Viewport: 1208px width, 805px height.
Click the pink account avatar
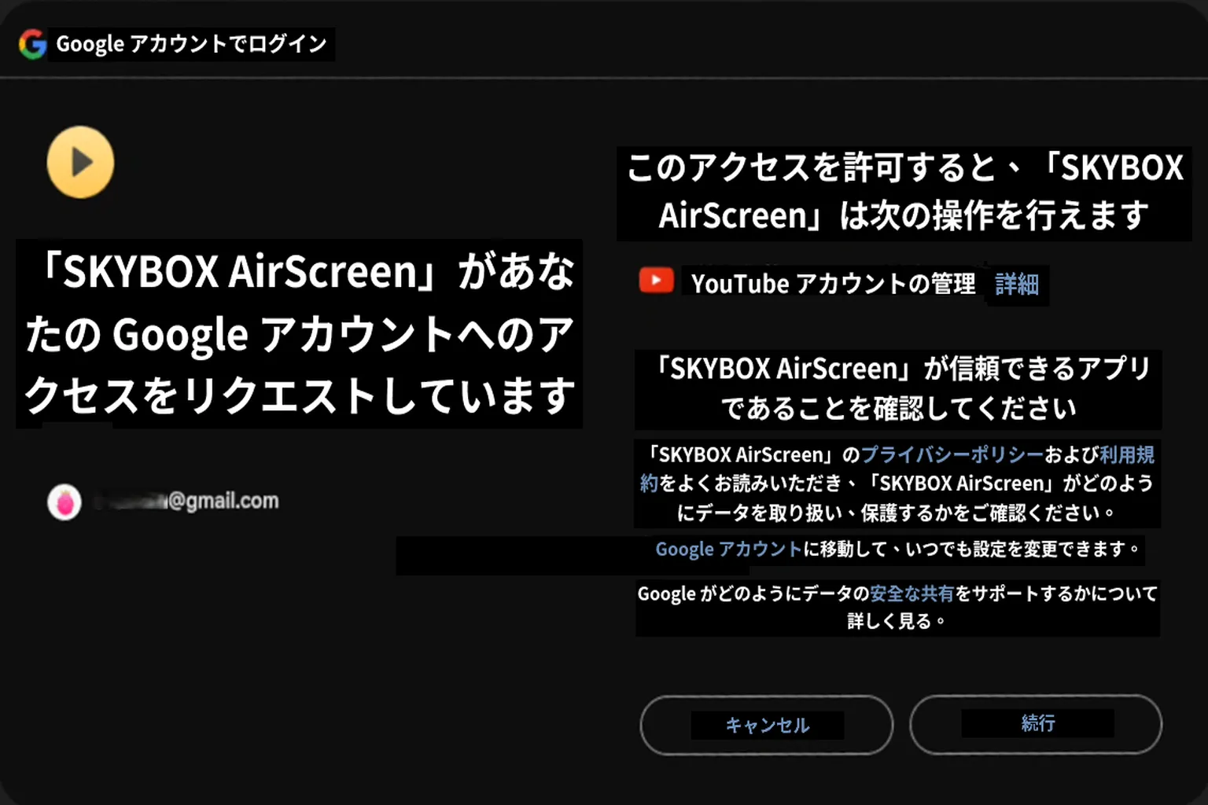tap(64, 502)
